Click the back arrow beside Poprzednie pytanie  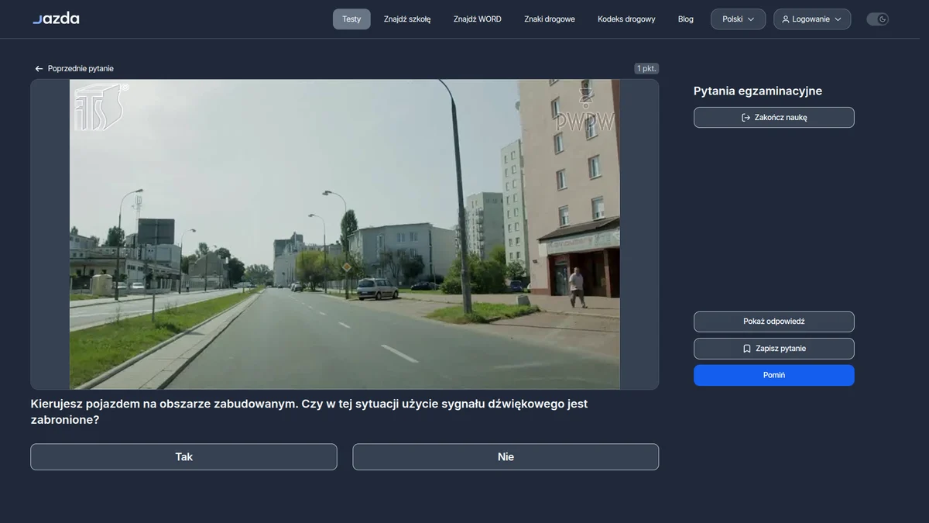coord(39,69)
